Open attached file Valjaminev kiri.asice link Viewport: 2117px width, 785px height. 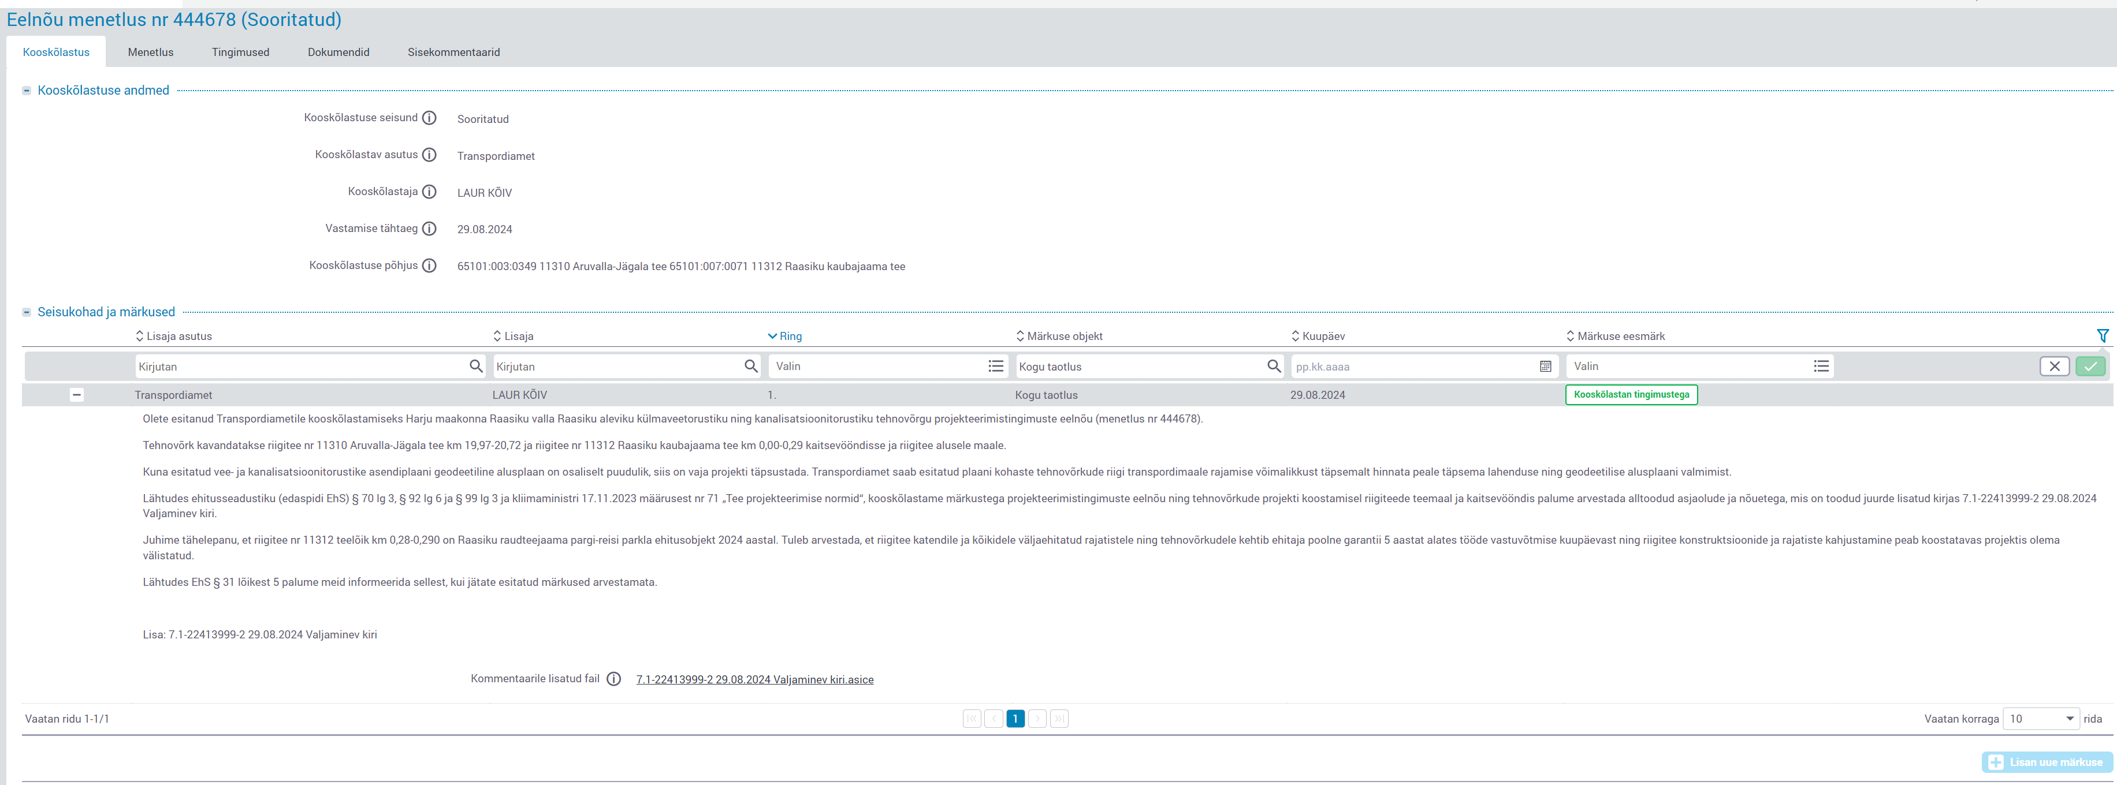pyautogui.click(x=754, y=679)
